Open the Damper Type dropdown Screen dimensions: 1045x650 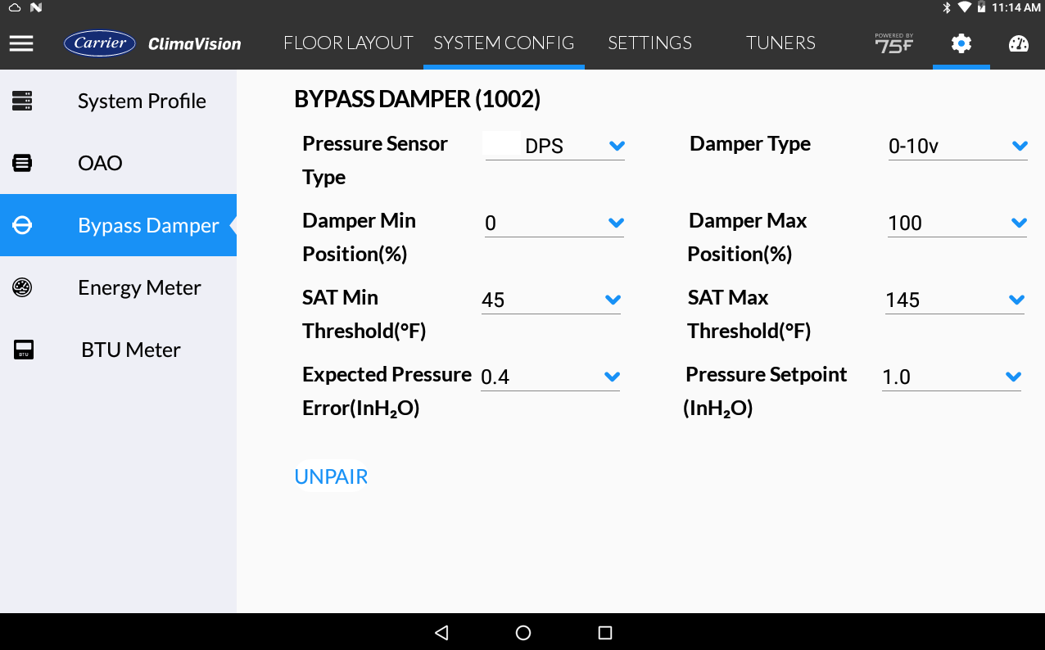[1018, 145]
